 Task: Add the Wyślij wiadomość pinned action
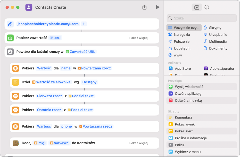[x=189, y=87]
